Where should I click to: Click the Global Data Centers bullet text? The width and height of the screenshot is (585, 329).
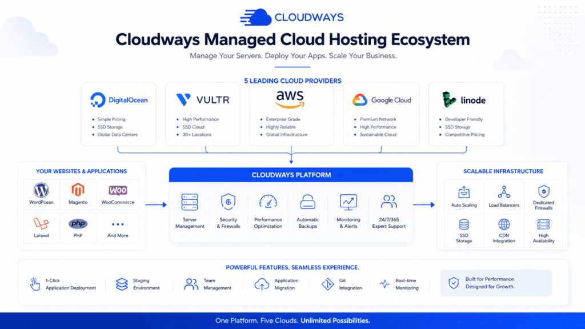click(x=118, y=135)
